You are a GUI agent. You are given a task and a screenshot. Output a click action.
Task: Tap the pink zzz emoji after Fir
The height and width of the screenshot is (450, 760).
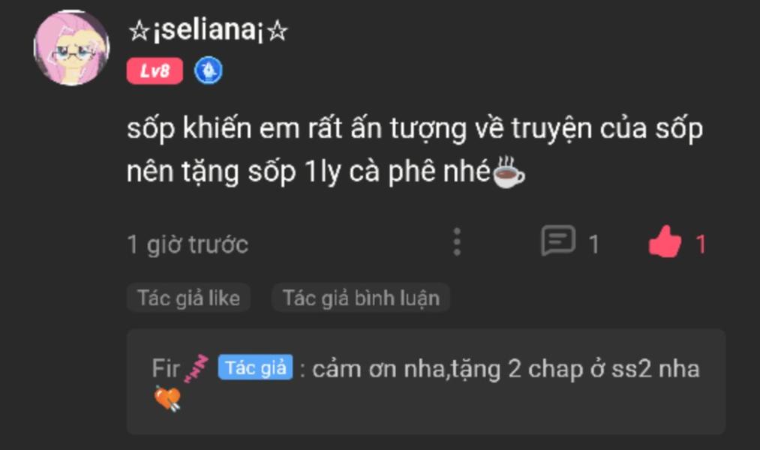(197, 368)
